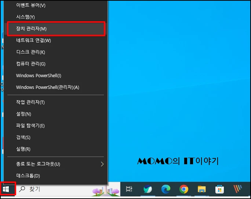The height and width of the screenshot is (199, 251).
Task: Open 네트워크 연결(W) from the menu
Action: (x=56, y=40)
